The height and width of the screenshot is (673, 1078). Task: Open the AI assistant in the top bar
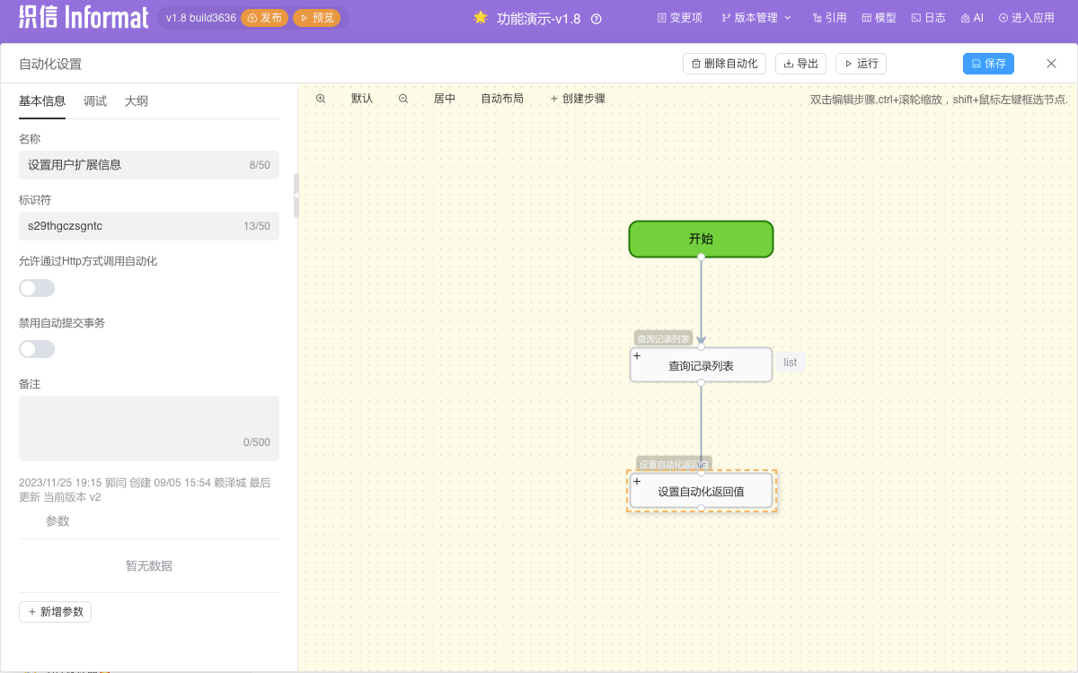pos(972,18)
